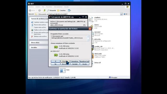
Task: Click the Sí button in replace dialog
Action: [56, 61]
